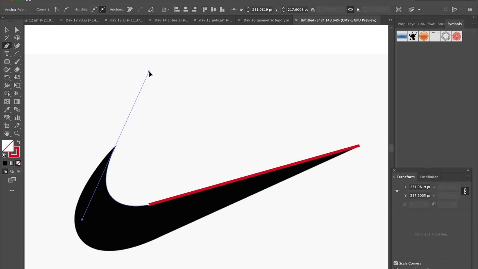The image size is (478, 269).
Task: Select the Pen tool in toolbar
Action: [x=7, y=46]
